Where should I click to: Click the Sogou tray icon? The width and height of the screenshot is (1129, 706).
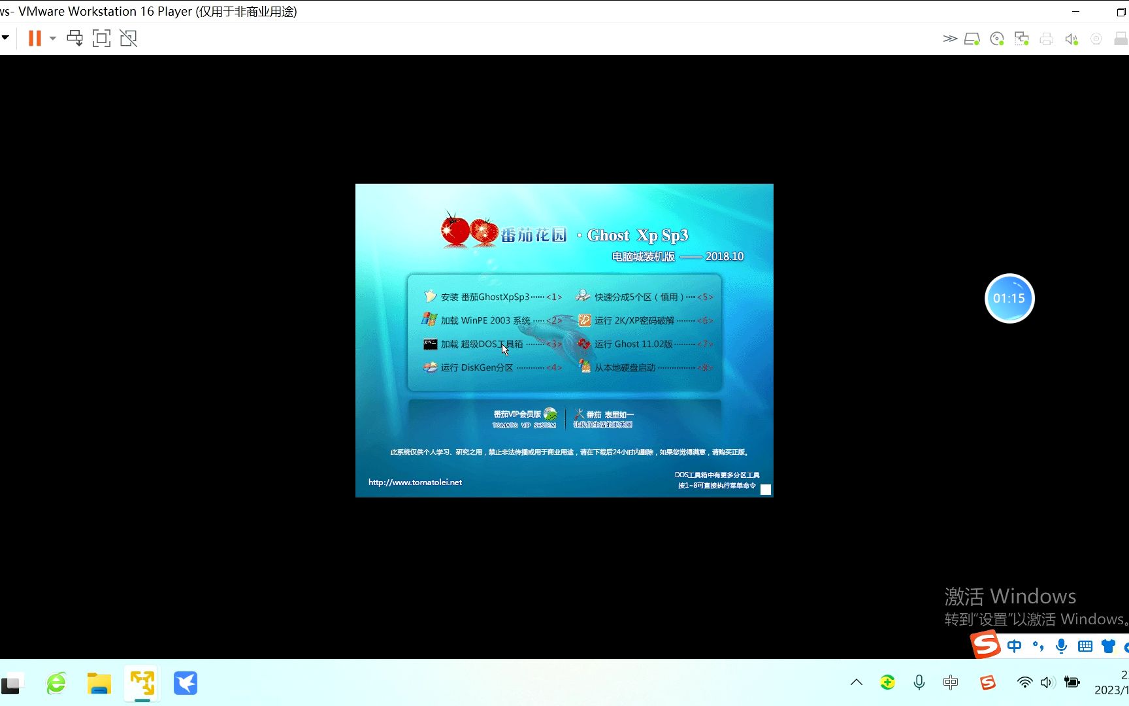pyautogui.click(x=988, y=682)
